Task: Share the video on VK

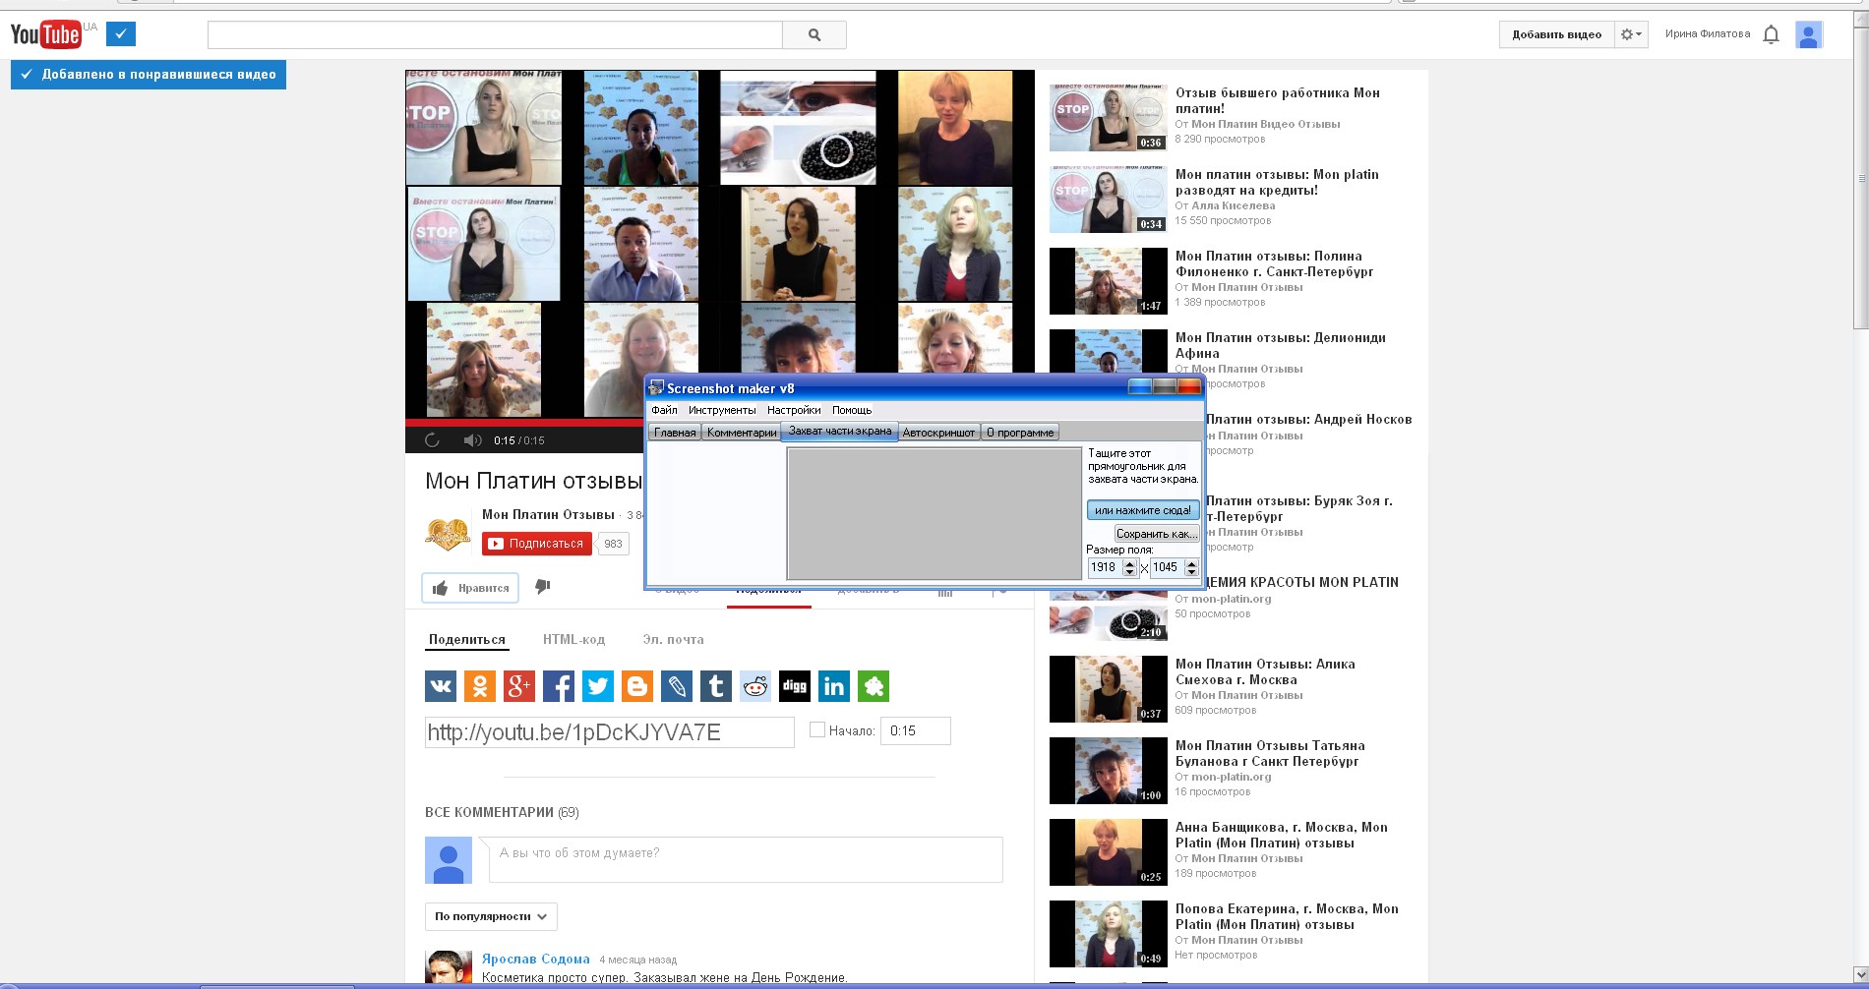Action: click(x=441, y=686)
